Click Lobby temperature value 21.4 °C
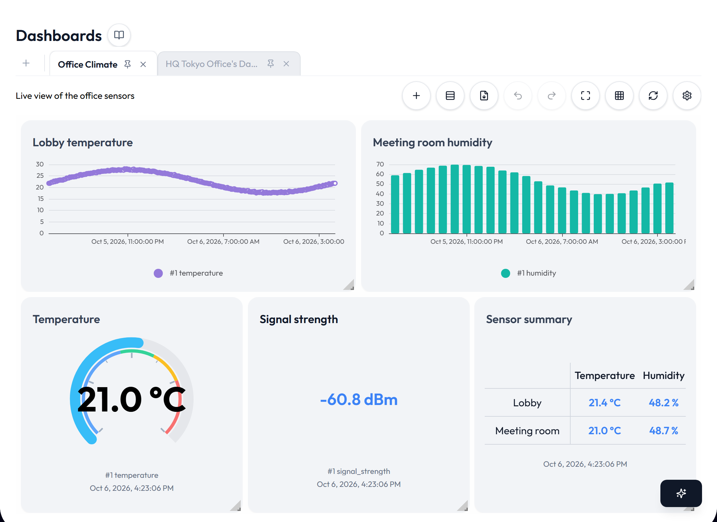The width and height of the screenshot is (717, 522). pos(605,403)
